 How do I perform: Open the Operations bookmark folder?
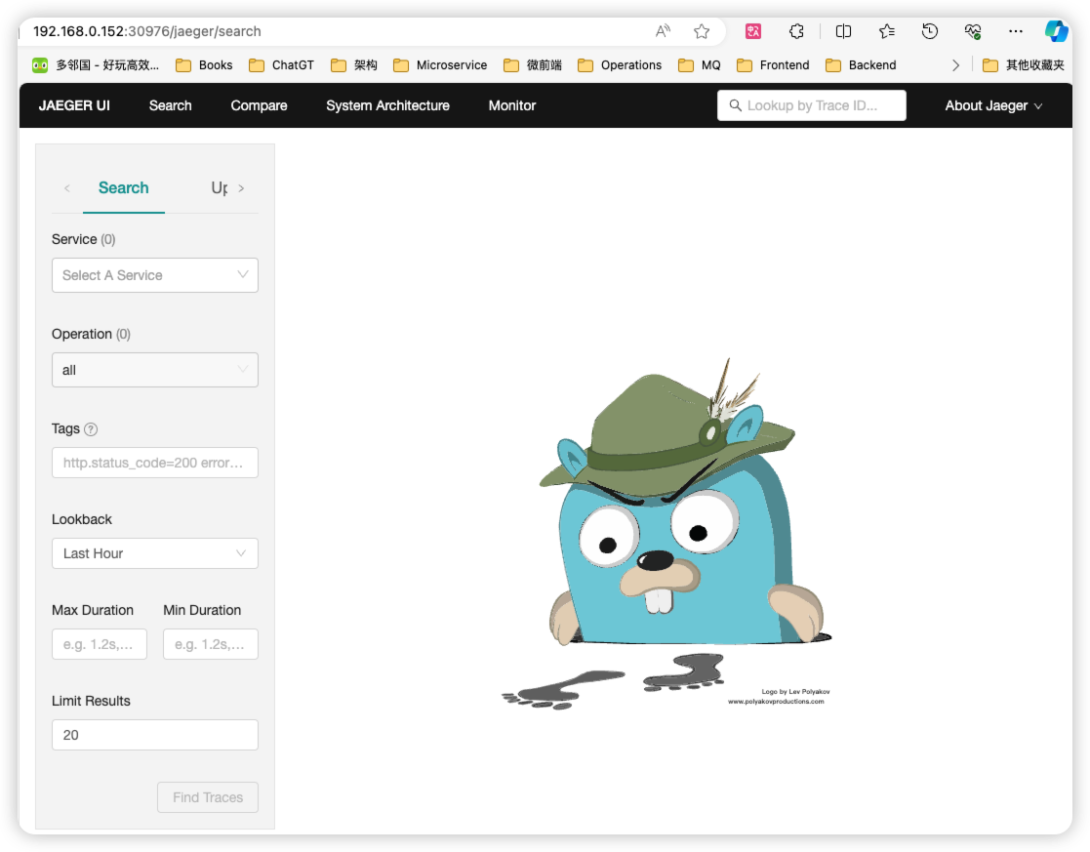(x=620, y=65)
